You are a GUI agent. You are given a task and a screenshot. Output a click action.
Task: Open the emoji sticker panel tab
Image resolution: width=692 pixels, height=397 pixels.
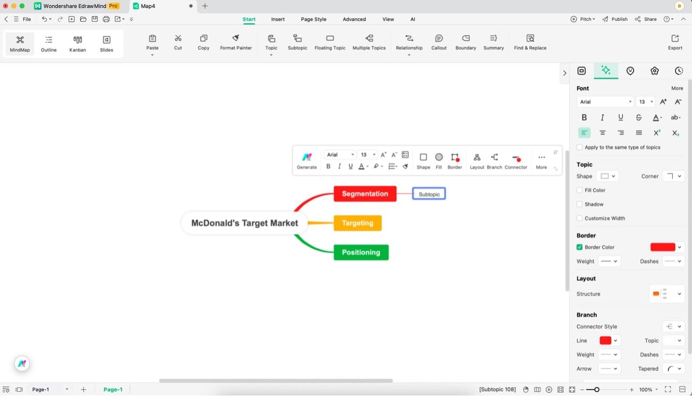[630, 71]
